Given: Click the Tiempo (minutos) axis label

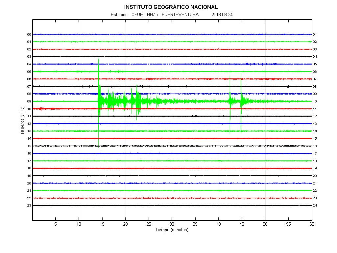Looking at the screenshot, I should point(172,230).
